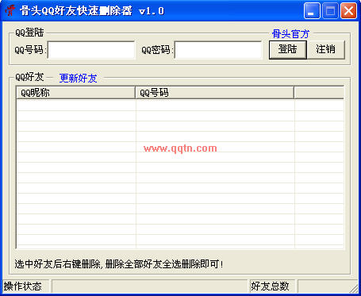Minimize the window
Viewport: 361px width, 296px height.
pos(312,11)
